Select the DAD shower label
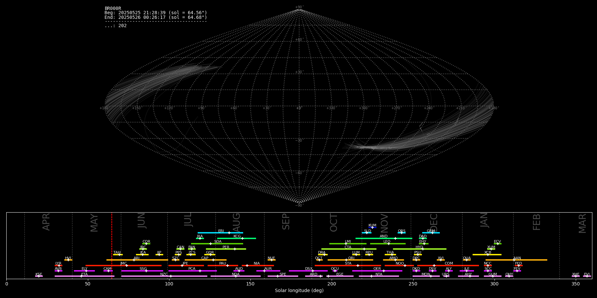597x298 pixels. coord(423,236)
